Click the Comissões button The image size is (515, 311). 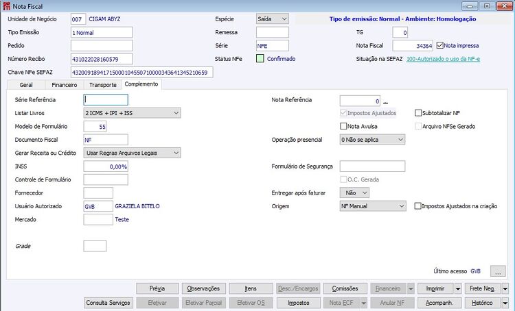tap(345, 288)
